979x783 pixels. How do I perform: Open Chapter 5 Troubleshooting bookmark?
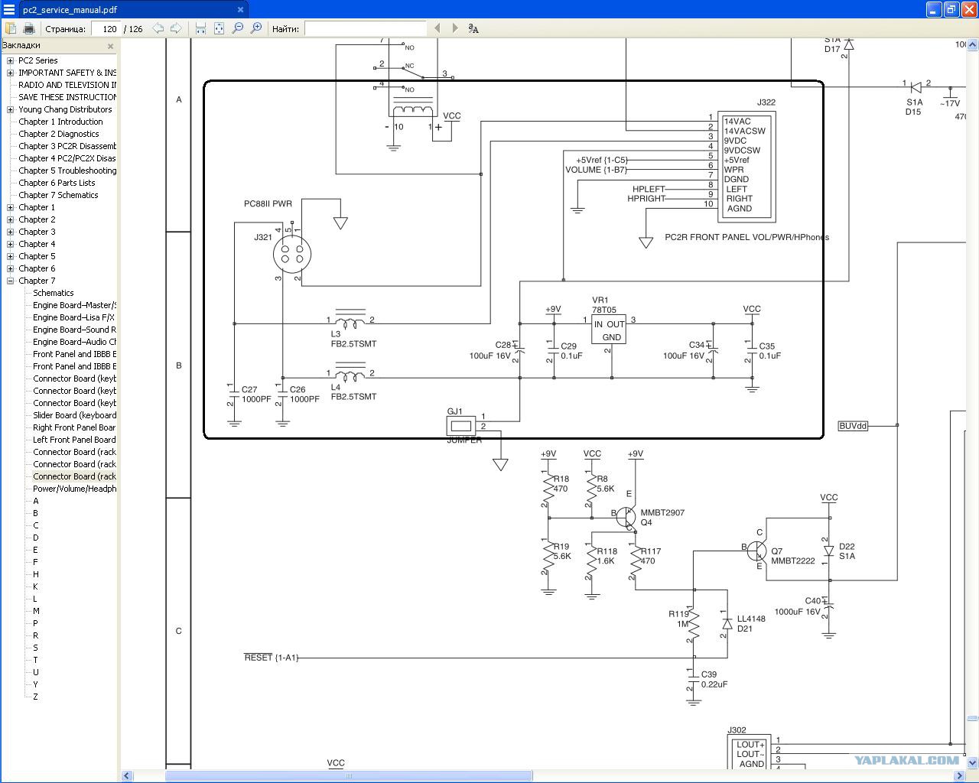coord(67,171)
